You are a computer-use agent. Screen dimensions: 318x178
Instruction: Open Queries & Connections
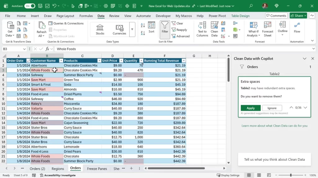click(66, 23)
